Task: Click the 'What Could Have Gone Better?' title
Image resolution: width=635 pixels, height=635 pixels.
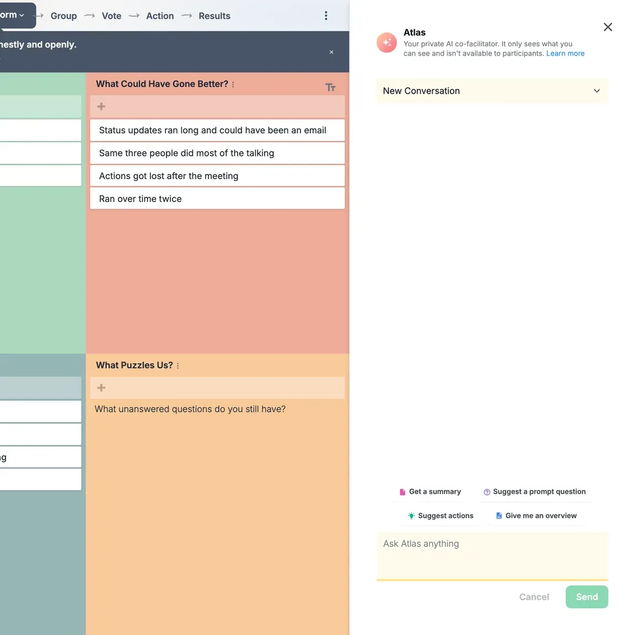Action: point(162,84)
